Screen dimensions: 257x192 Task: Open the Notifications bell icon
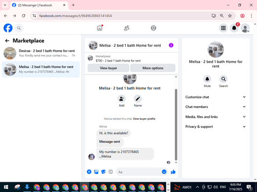tap(234, 28)
